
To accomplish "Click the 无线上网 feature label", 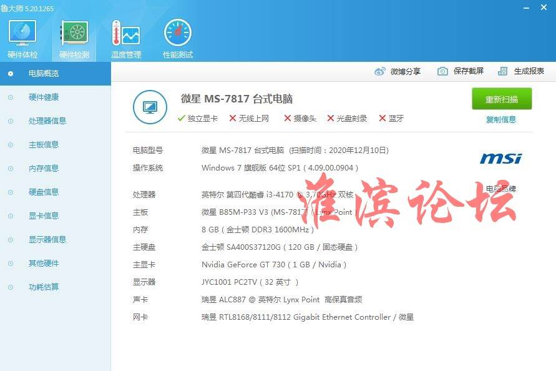I will (x=254, y=118).
